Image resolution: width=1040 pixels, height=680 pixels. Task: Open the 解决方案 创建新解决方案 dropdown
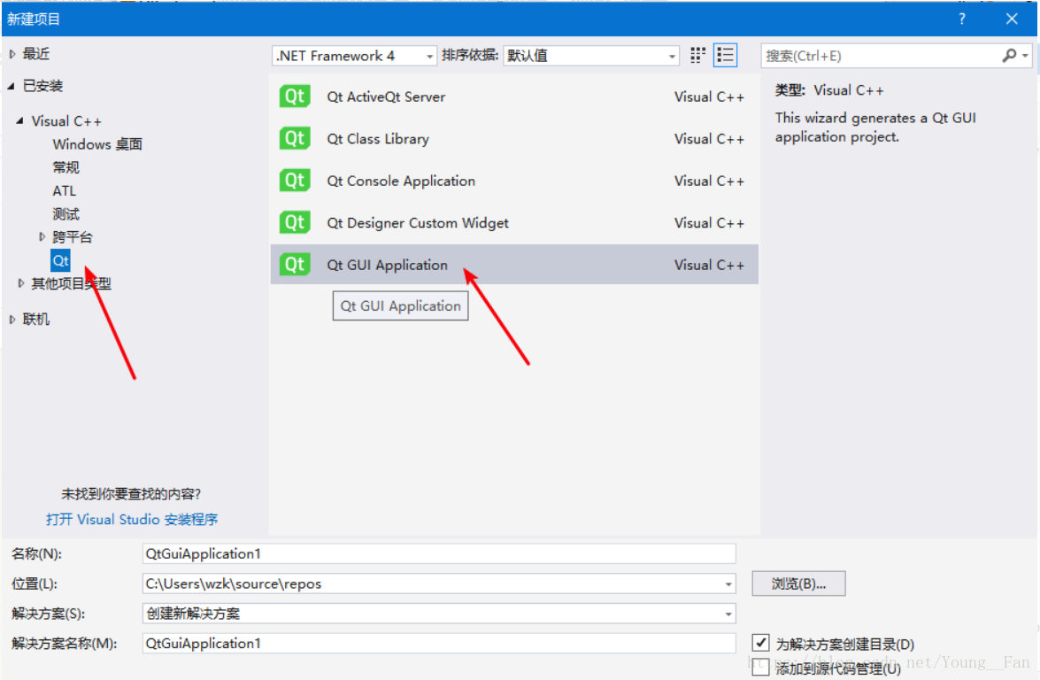click(x=439, y=614)
